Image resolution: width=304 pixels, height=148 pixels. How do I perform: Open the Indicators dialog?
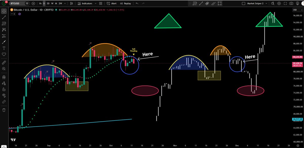85,4
